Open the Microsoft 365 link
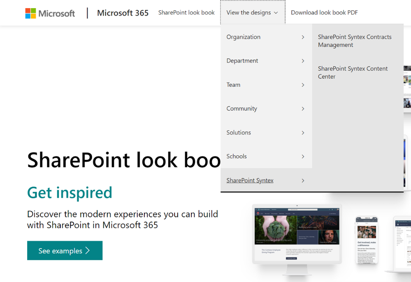Image resolution: width=411 pixels, height=282 pixels. pos(123,13)
